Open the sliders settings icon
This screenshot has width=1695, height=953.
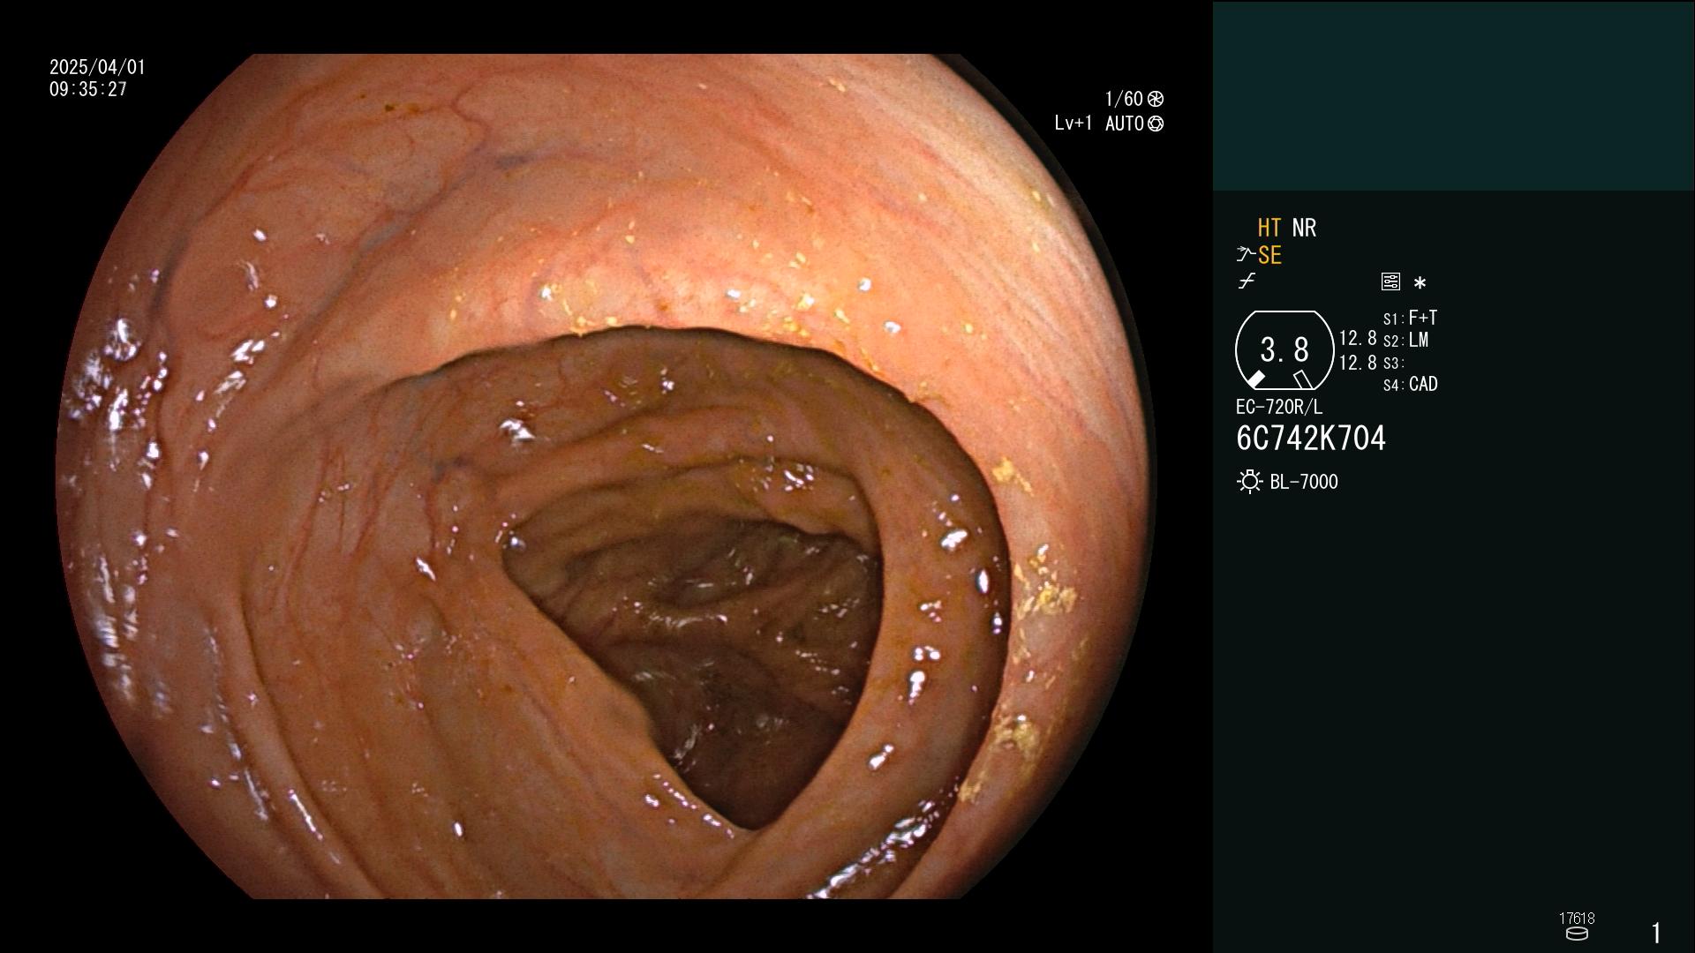point(1390,281)
